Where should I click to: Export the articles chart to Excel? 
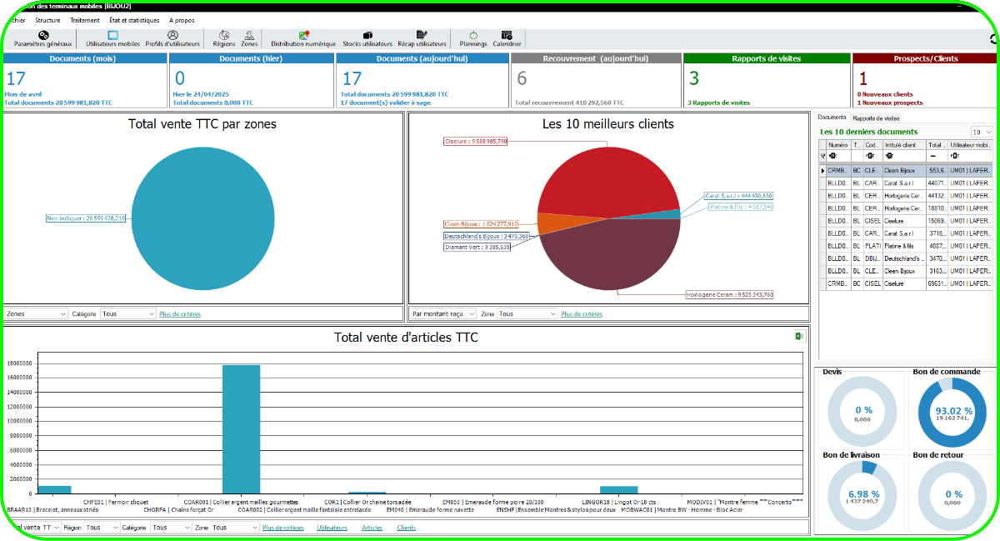click(x=798, y=336)
